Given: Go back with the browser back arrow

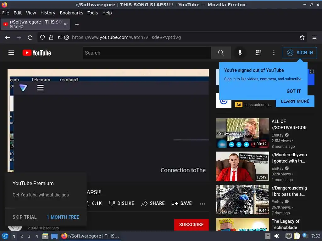Looking at the screenshot, I should pyautogui.click(x=8, y=38).
